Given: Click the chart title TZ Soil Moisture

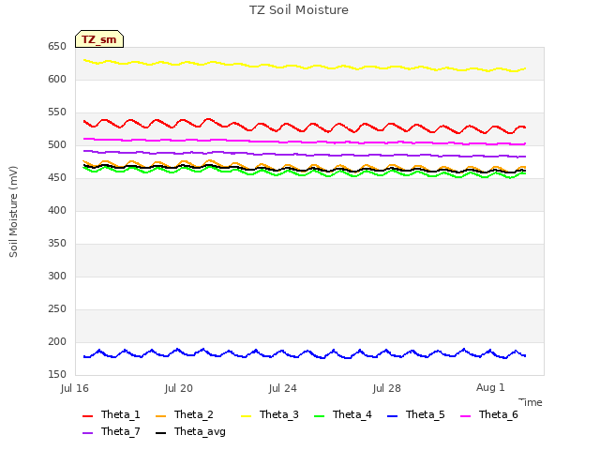Looking at the screenshot, I should (299, 10).
